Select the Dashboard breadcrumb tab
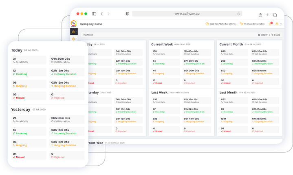 coord(88,35)
